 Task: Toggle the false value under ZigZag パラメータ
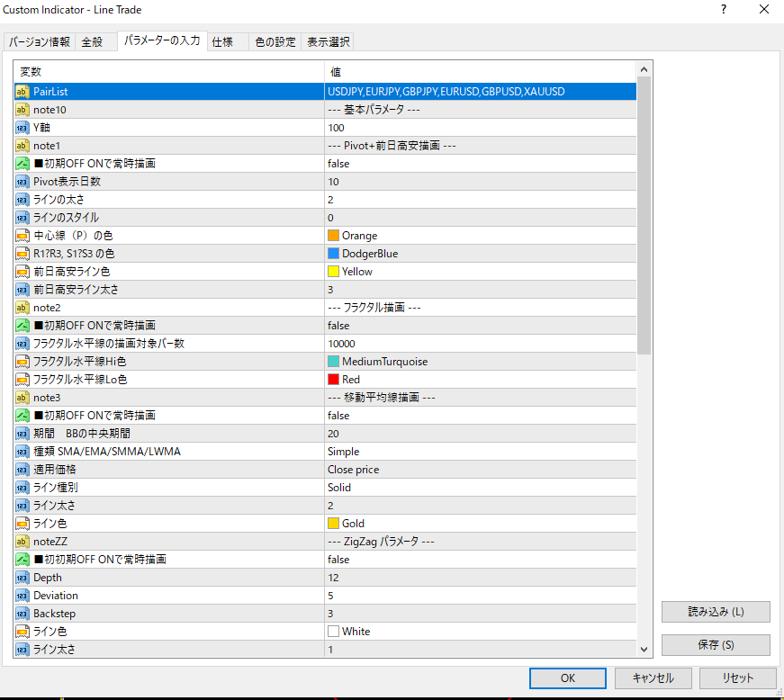click(338, 560)
